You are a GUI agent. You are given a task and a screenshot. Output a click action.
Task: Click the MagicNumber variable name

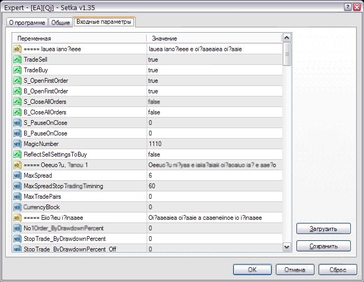41,144
